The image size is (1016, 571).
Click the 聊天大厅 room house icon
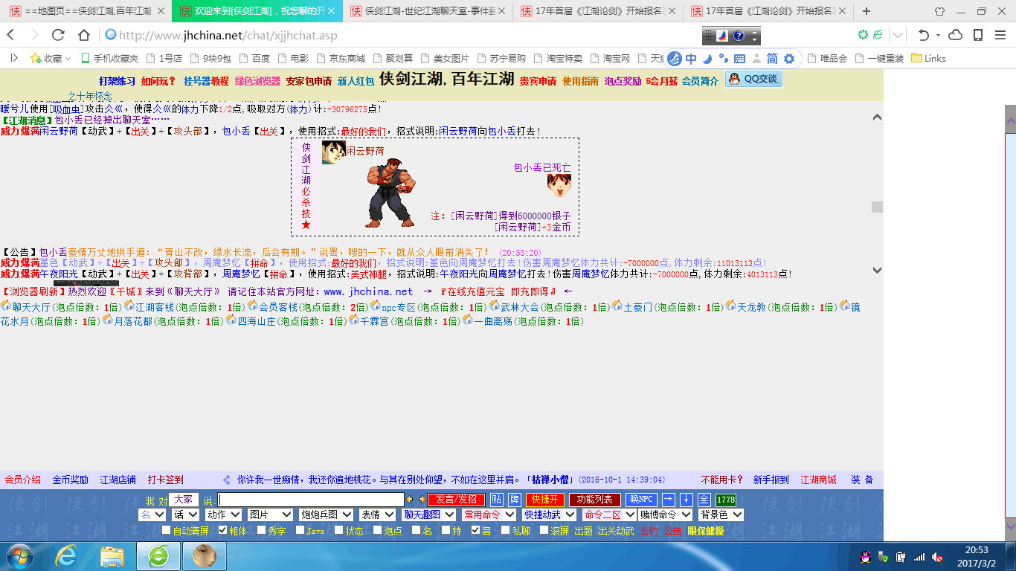point(6,306)
